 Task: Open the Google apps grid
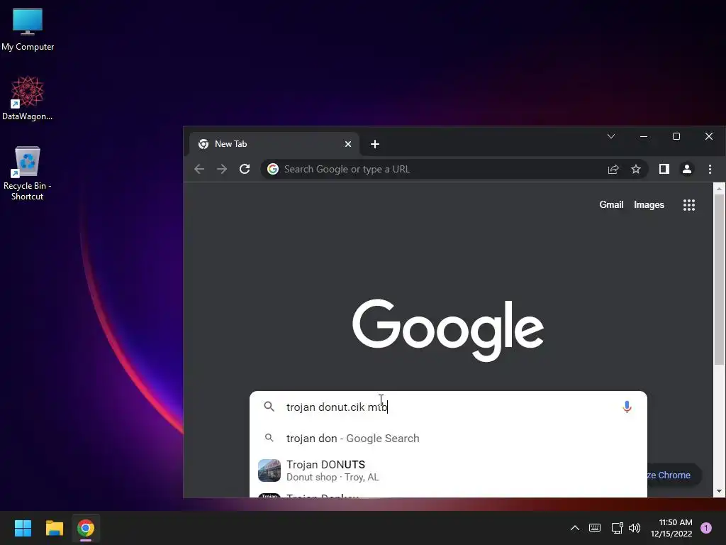(x=689, y=205)
